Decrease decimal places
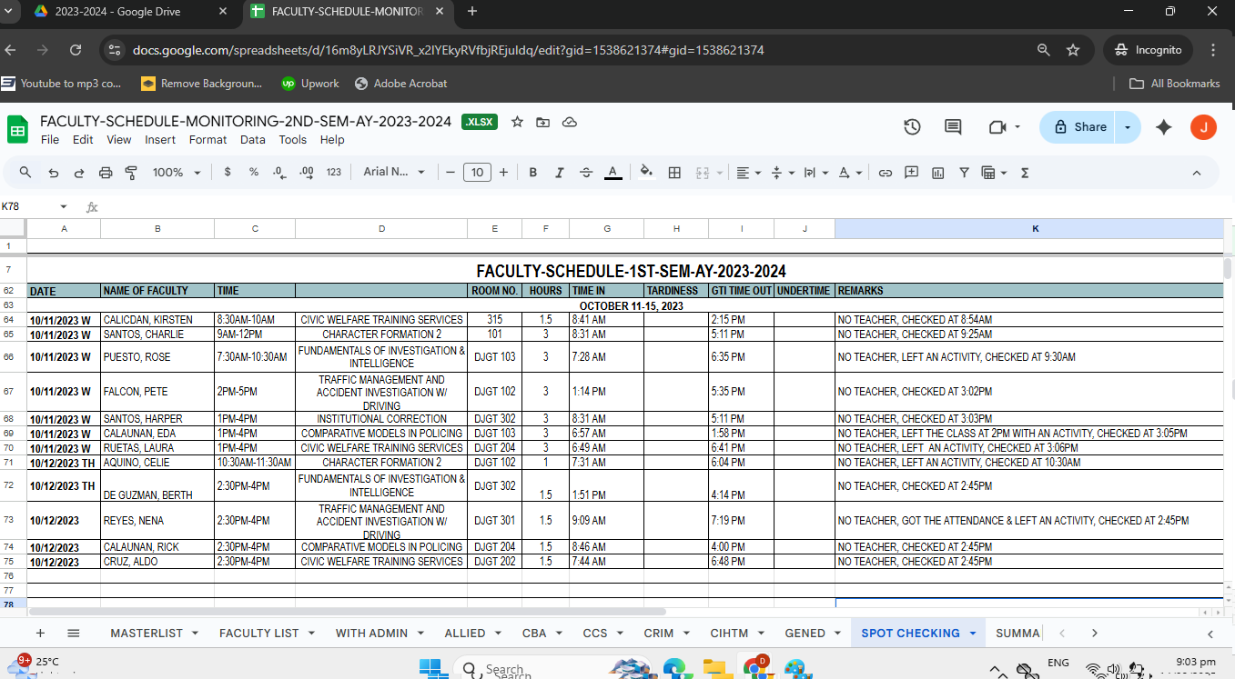1235x679 pixels. click(279, 173)
